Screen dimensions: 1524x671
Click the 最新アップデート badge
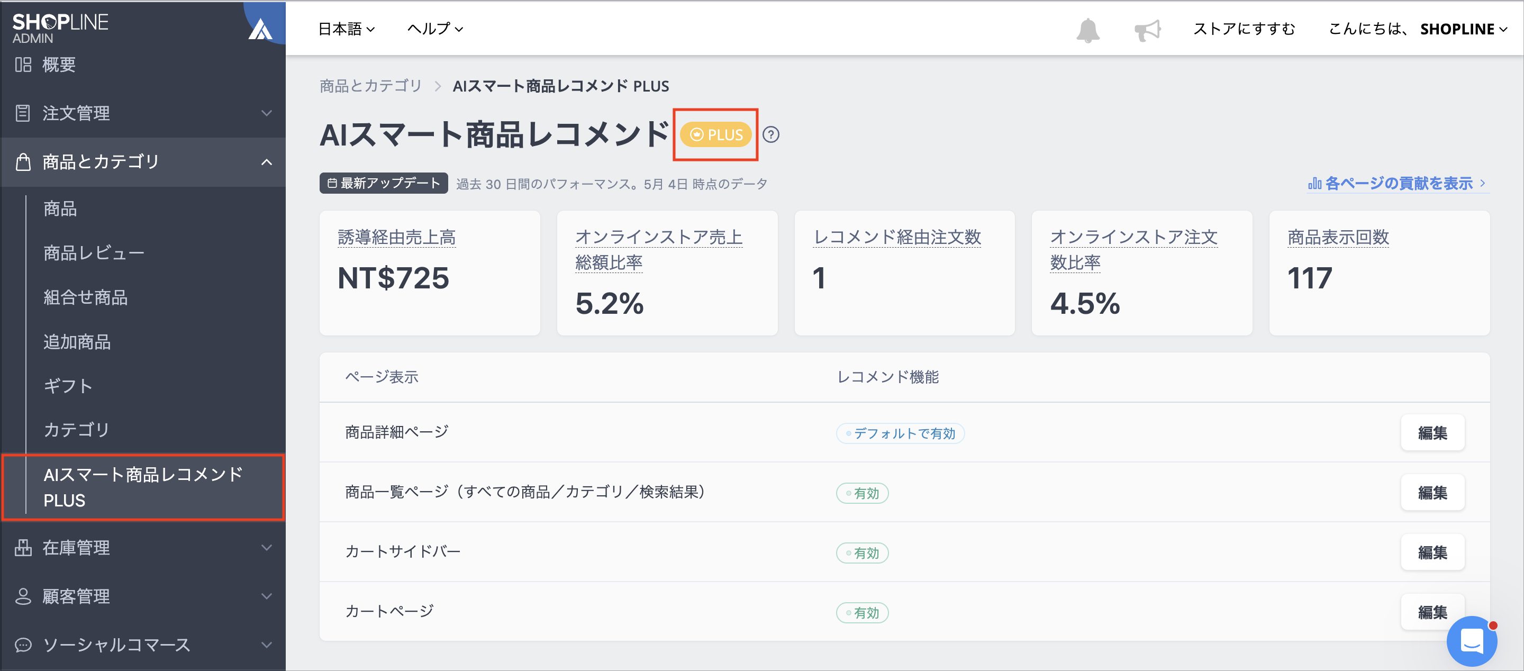[383, 184]
